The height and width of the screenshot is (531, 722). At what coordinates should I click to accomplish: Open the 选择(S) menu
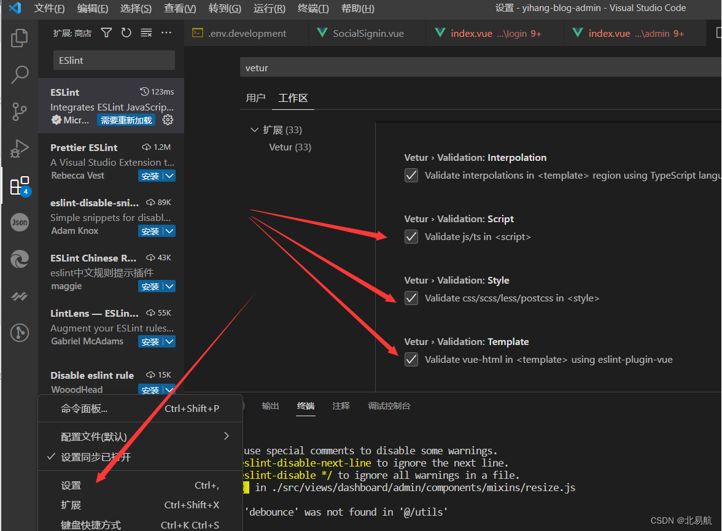coord(136,9)
